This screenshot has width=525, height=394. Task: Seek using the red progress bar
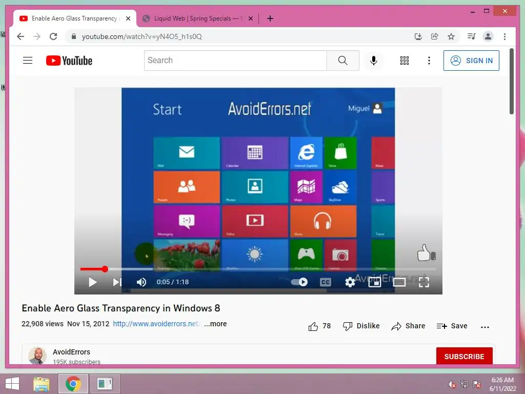tap(258, 269)
